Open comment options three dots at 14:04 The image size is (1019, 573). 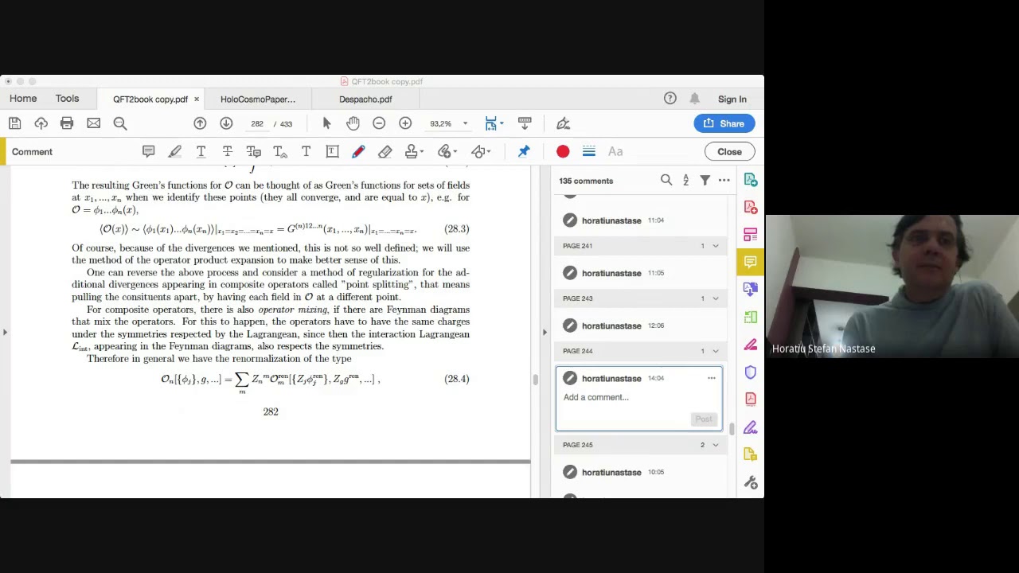tap(712, 378)
